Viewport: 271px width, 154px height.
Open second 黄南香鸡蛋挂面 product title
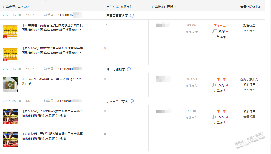click(x=52, y=50)
